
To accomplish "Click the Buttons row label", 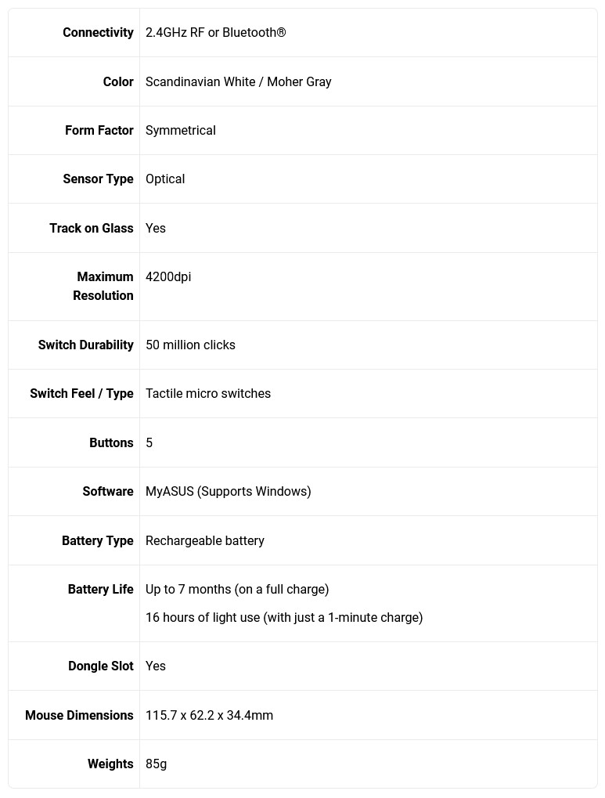I will tap(111, 442).
